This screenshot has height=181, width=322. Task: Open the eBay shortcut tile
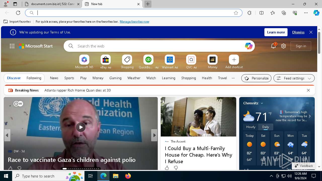(x=106, y=60)
